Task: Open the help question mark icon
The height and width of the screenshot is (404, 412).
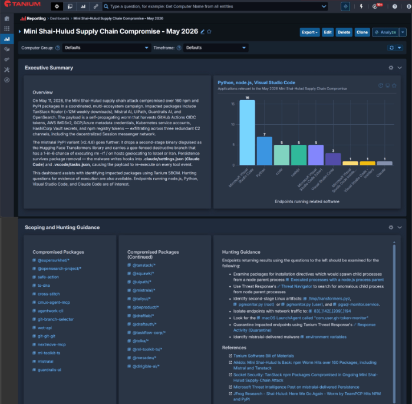Action: [x=394, y=6]
